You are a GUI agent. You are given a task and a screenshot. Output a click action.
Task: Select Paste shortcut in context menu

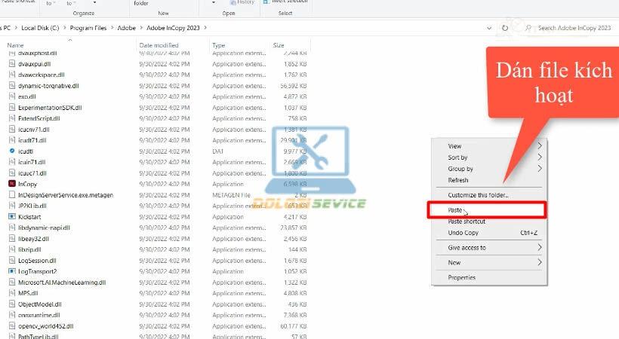click(x=467, y=221)
